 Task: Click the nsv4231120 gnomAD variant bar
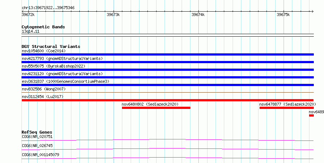pyautogui.click(x=167, y=77)
